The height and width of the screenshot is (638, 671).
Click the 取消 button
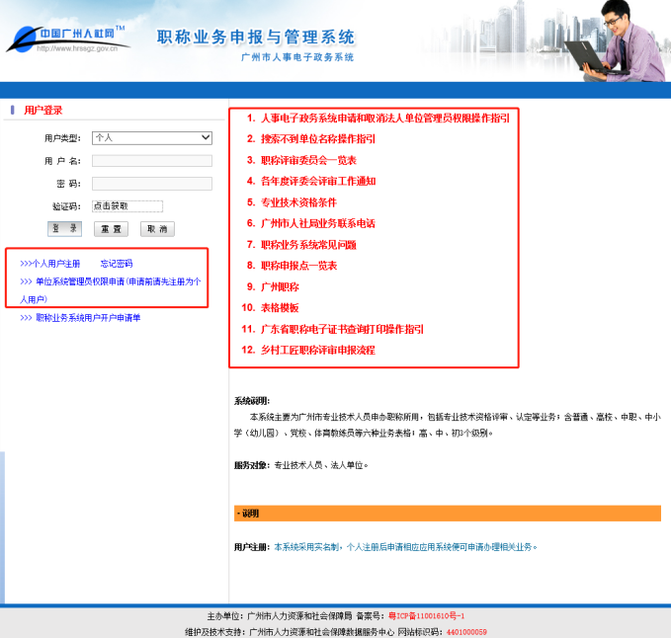coord(157,229)
